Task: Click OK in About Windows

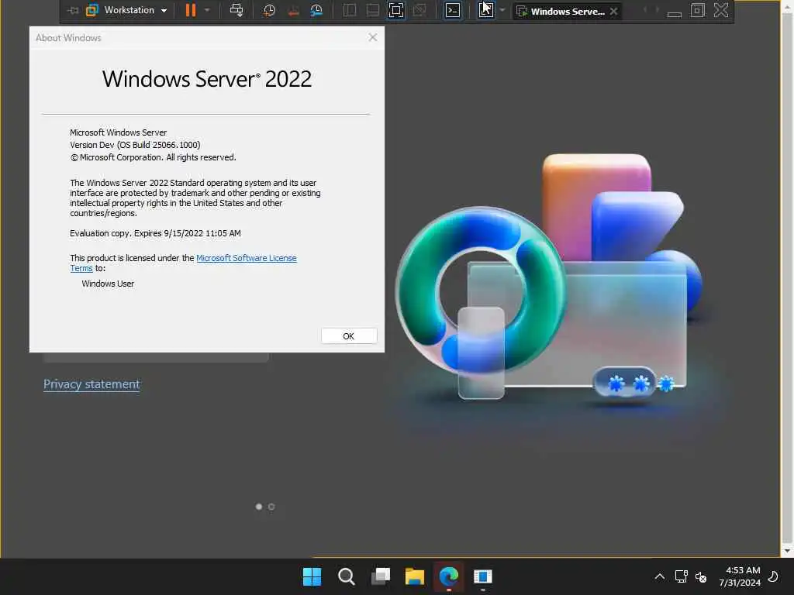Action: [349, 336]
